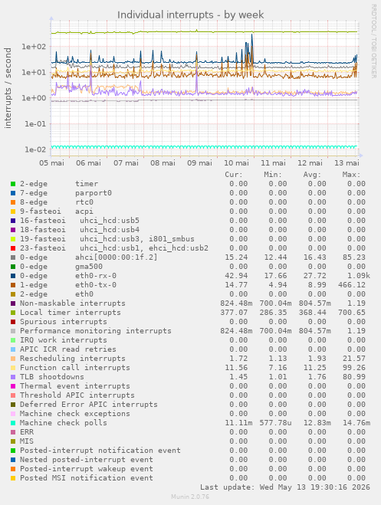
Task: Click the Munin 2.0.76 footer text
Action: (x=190, y=497)
